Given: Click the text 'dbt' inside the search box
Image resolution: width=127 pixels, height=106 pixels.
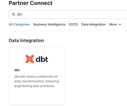Looking at the screenshot, I should pyautogui.click(x=20, y=14).
